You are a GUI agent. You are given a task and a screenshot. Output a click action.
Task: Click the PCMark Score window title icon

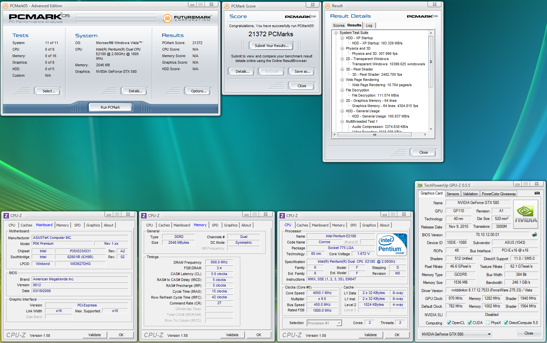pyautogui.click(x=227, y=6)
